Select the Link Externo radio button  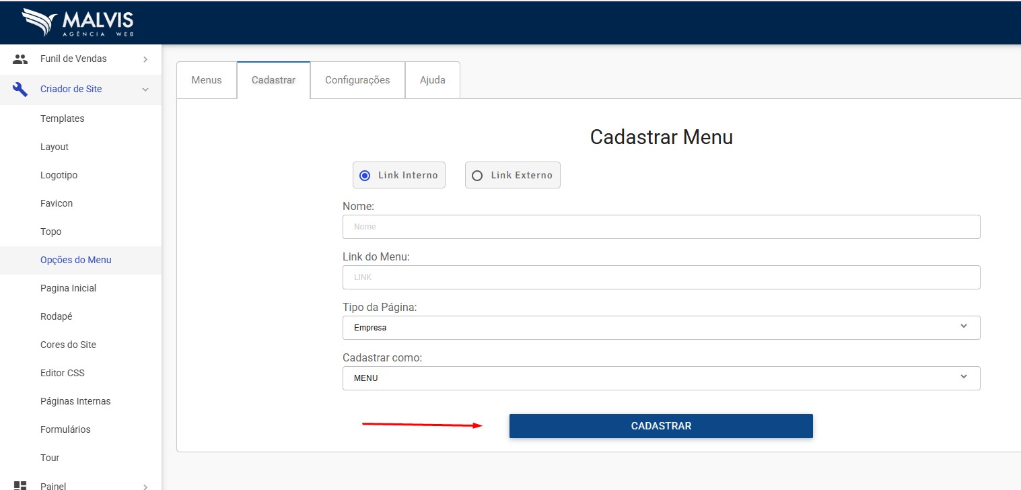(477, 176)
